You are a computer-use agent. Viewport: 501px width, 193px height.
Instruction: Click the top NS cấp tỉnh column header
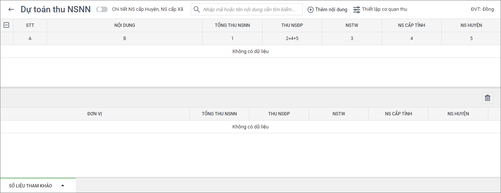tap(411, 25)
